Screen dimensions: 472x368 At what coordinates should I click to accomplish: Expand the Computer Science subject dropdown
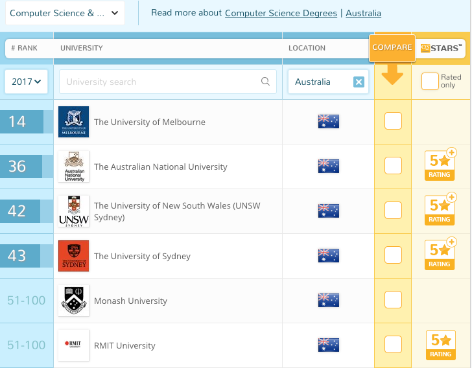64,13
